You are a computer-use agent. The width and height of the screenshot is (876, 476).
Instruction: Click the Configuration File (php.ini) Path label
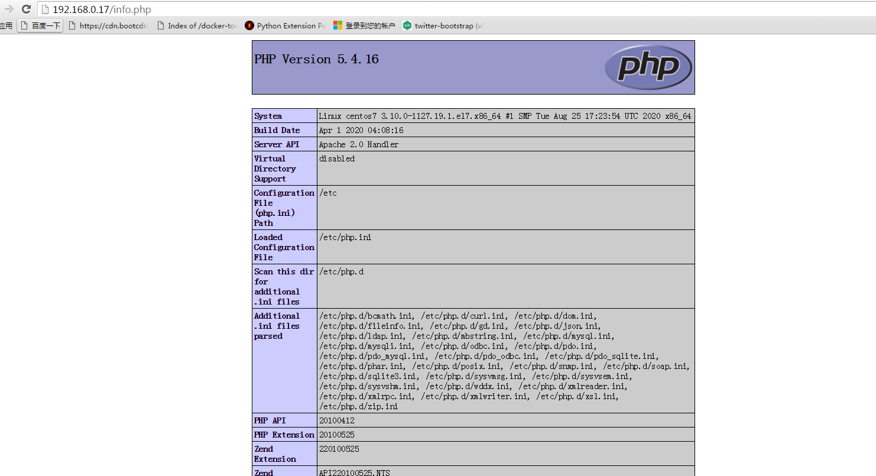pos(284,208)
